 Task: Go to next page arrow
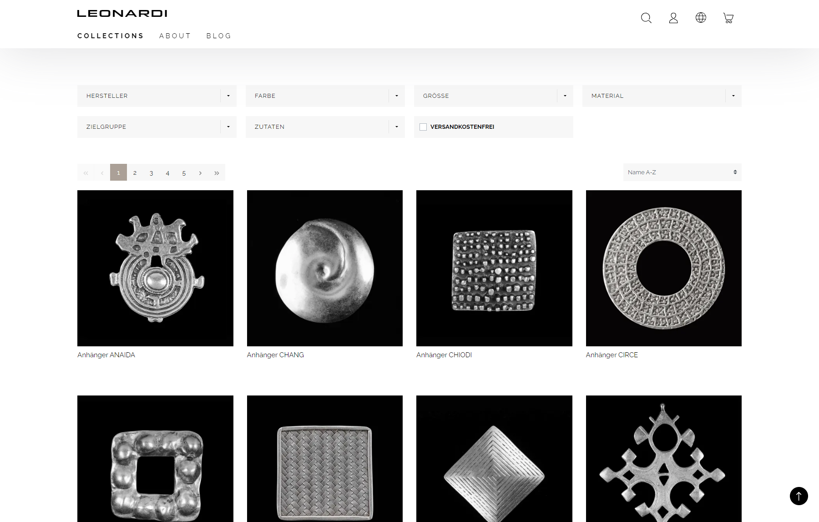tap(200, 172)
